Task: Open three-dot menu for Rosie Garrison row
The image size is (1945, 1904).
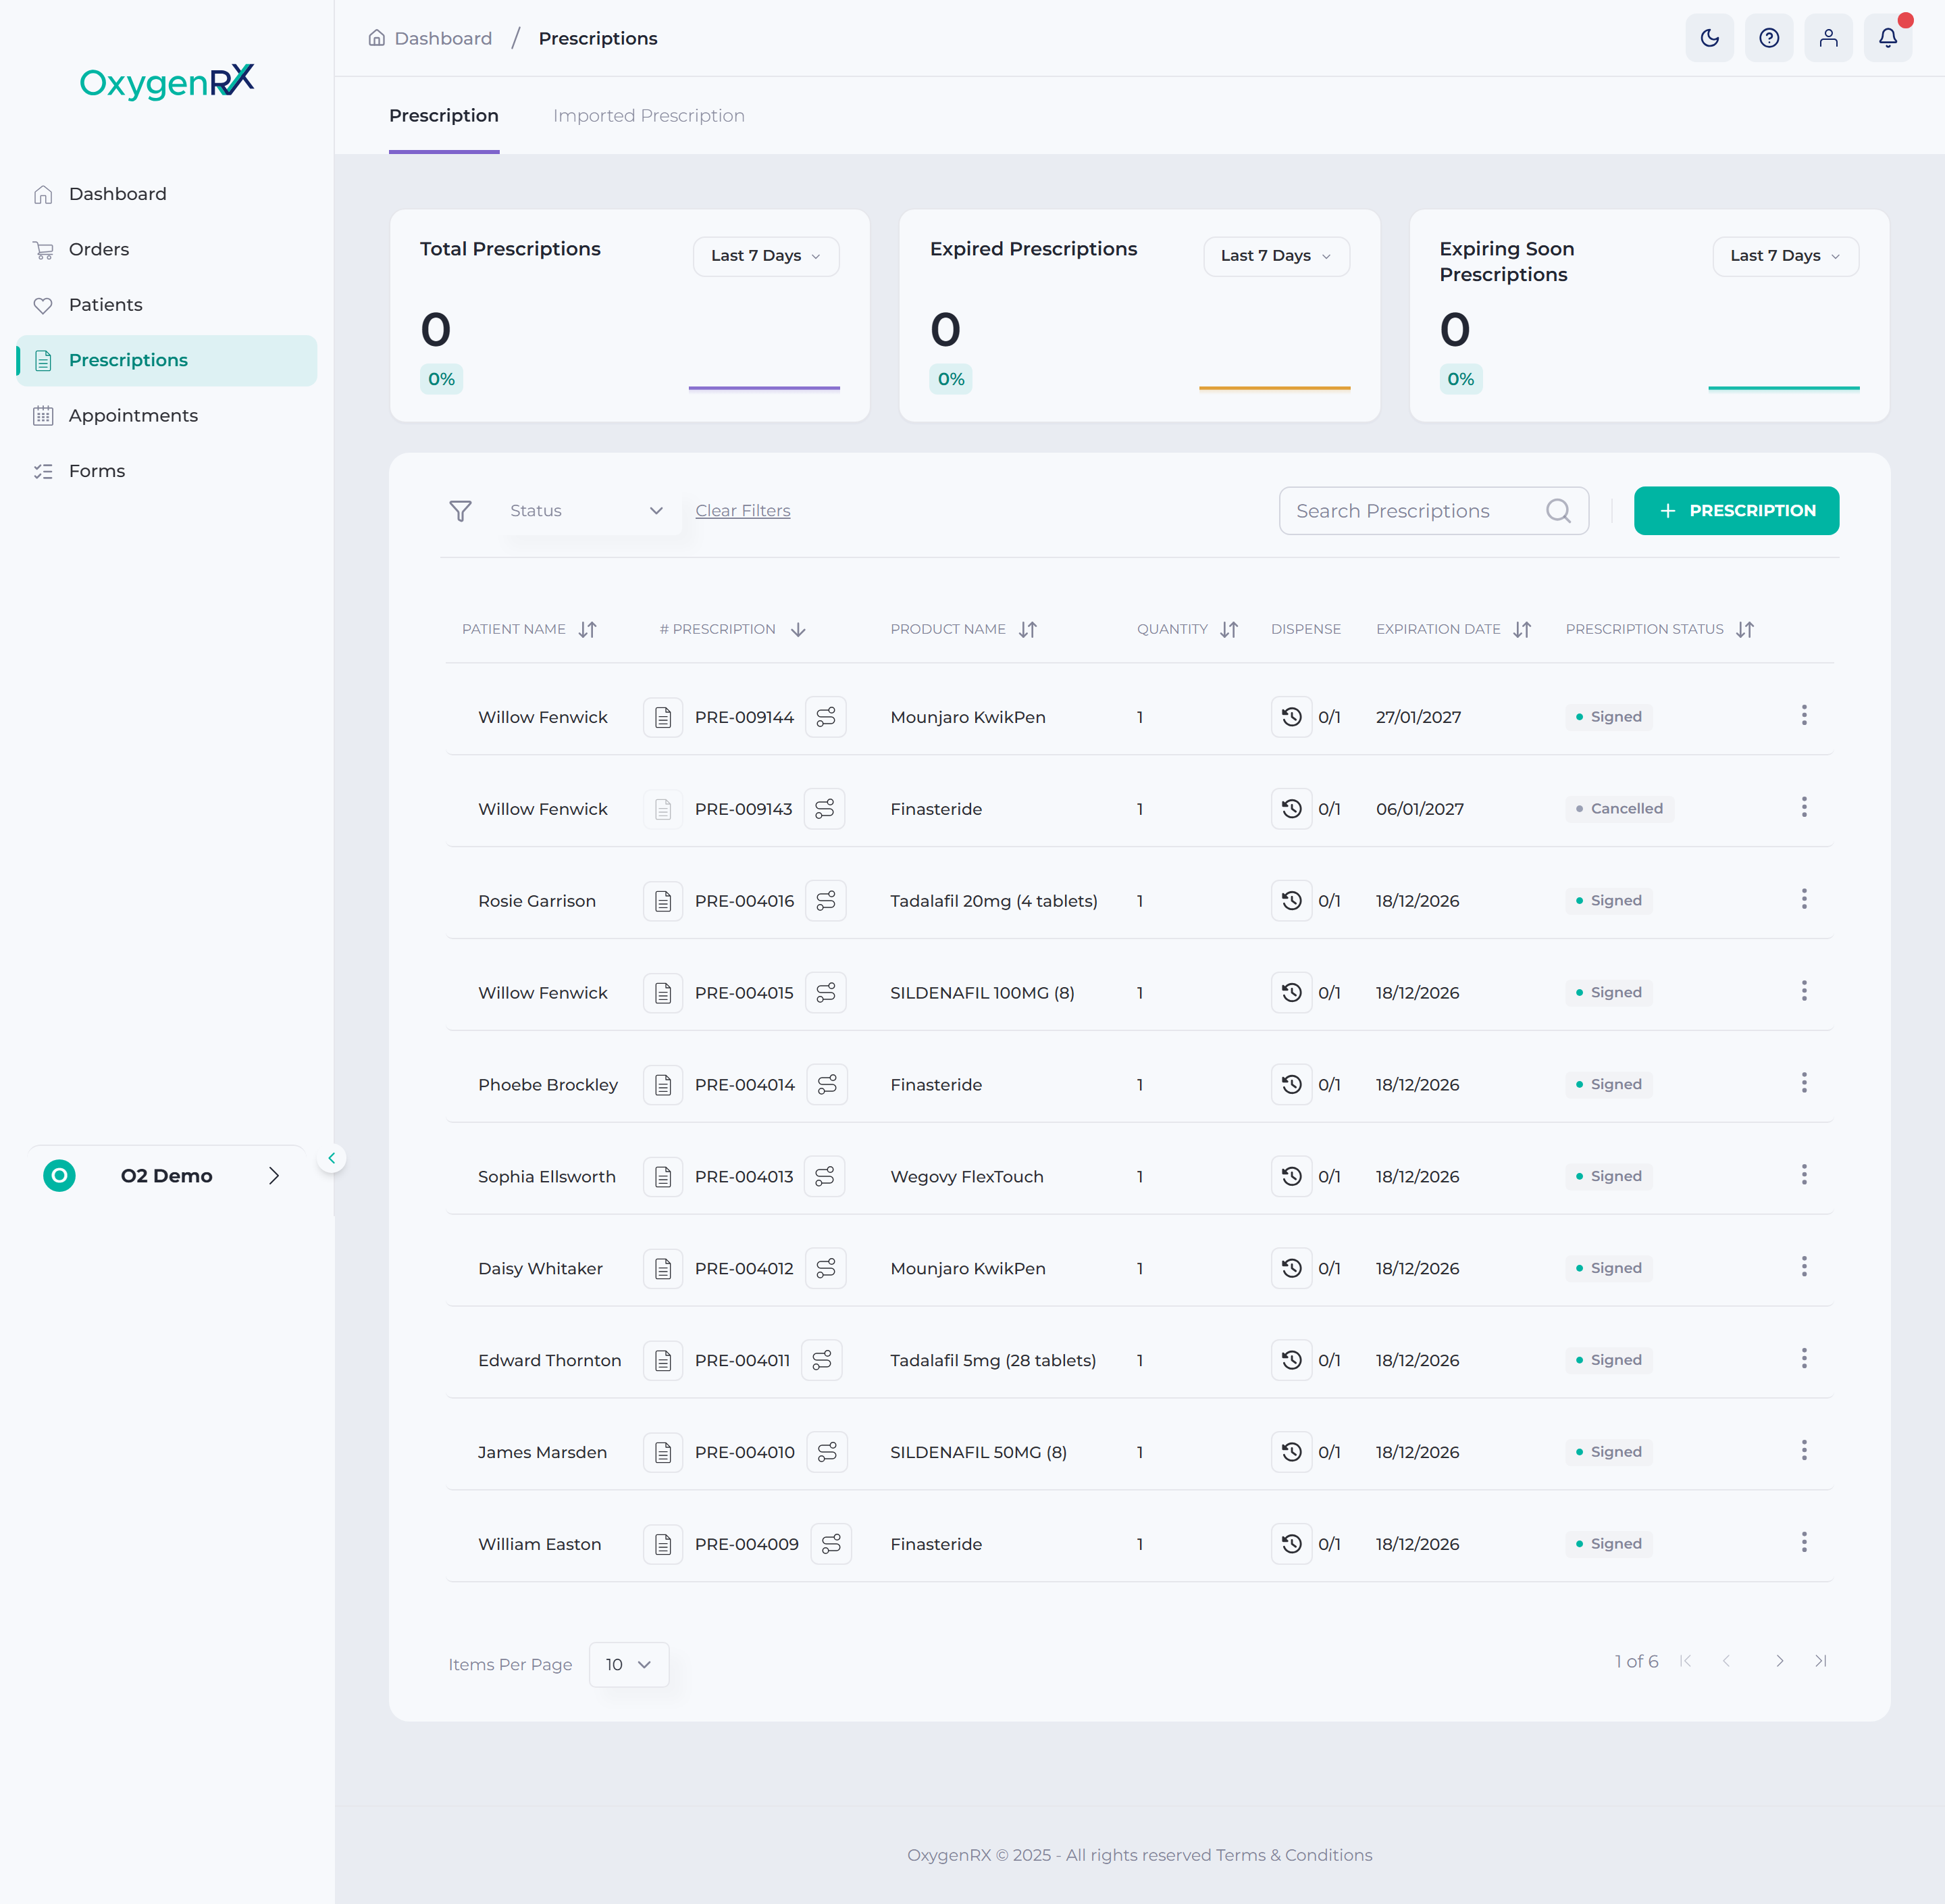Action: pos(1804,899)
